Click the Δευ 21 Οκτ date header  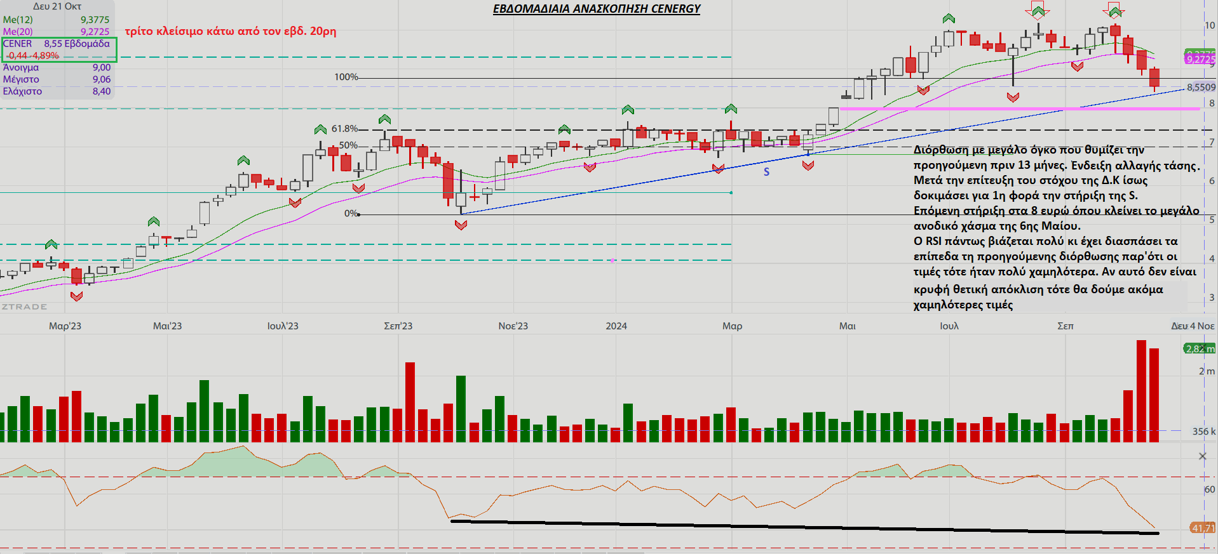[57, 6]
